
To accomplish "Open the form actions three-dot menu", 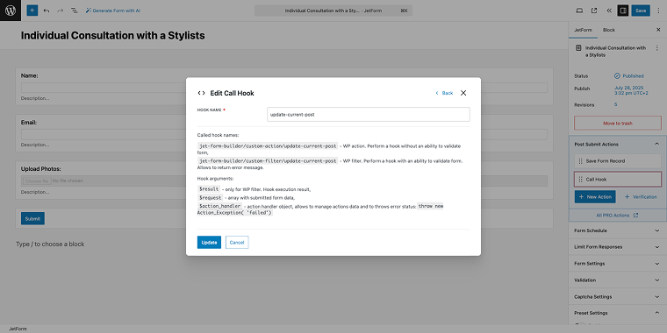I will point(657,48).
